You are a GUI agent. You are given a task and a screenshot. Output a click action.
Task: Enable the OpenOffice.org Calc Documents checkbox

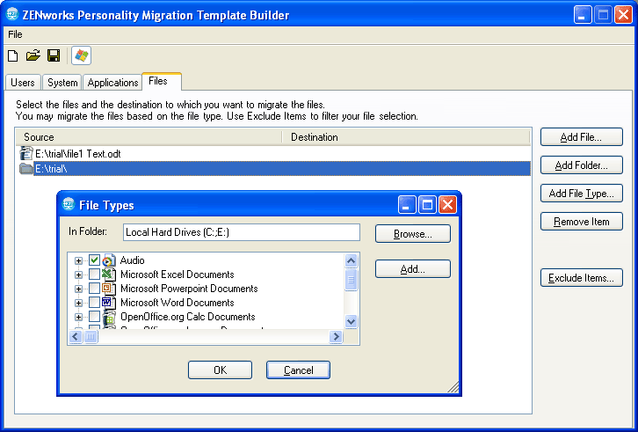tap(95, 317)
